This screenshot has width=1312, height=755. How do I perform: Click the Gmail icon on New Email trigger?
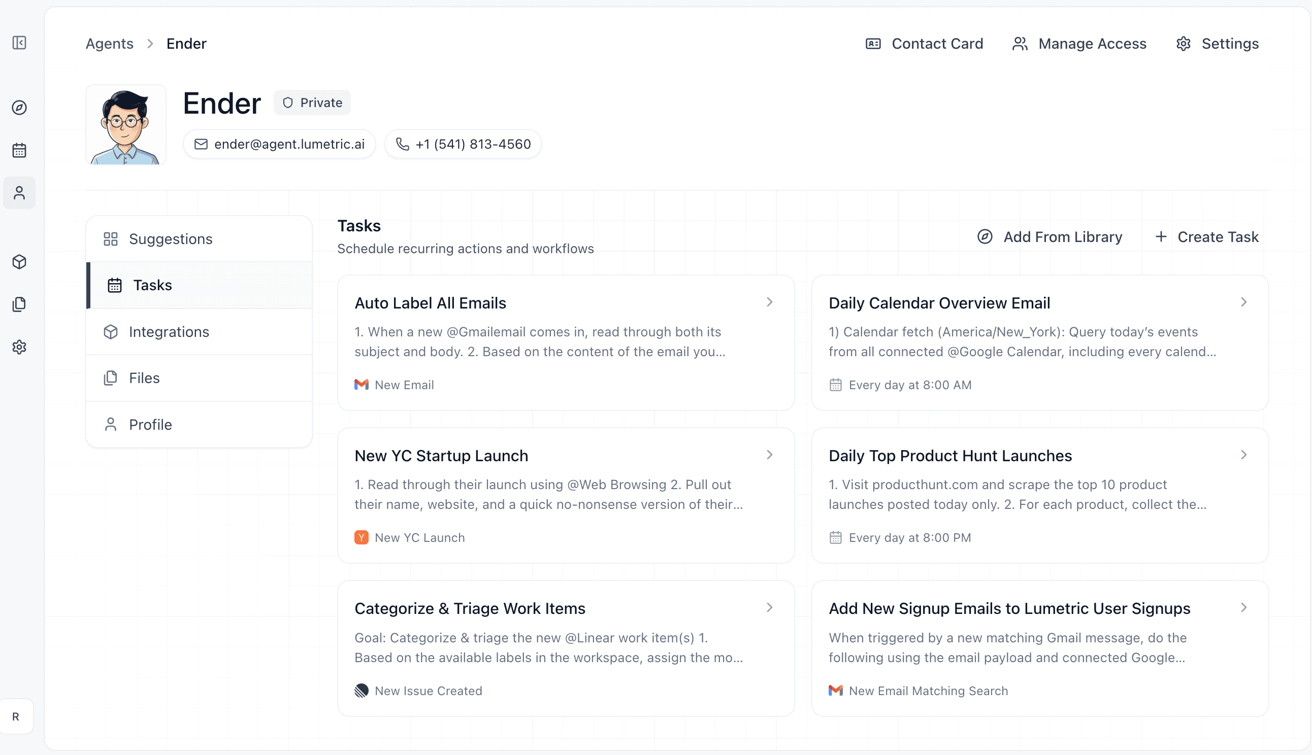click(361, 384)
